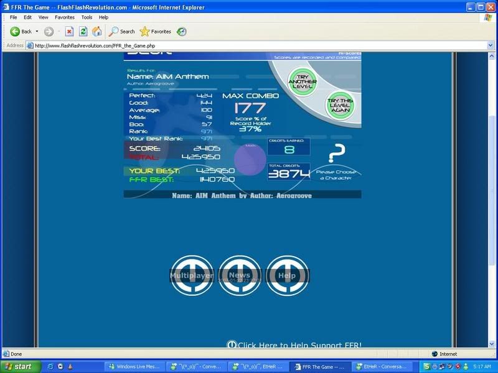Viewport: 498px width, 373px height.
Task: Open the Search pane in toolbar
Action: (x=121, y=31)
